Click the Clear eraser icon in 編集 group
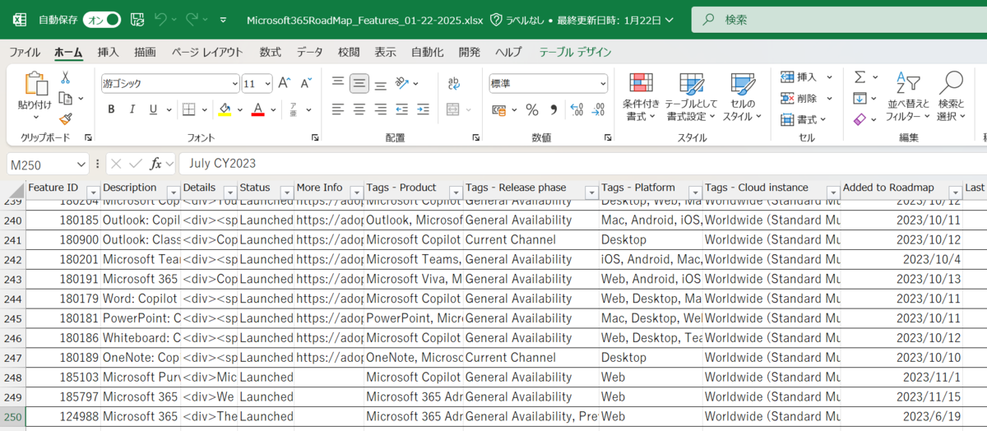 tap(860, 120)
